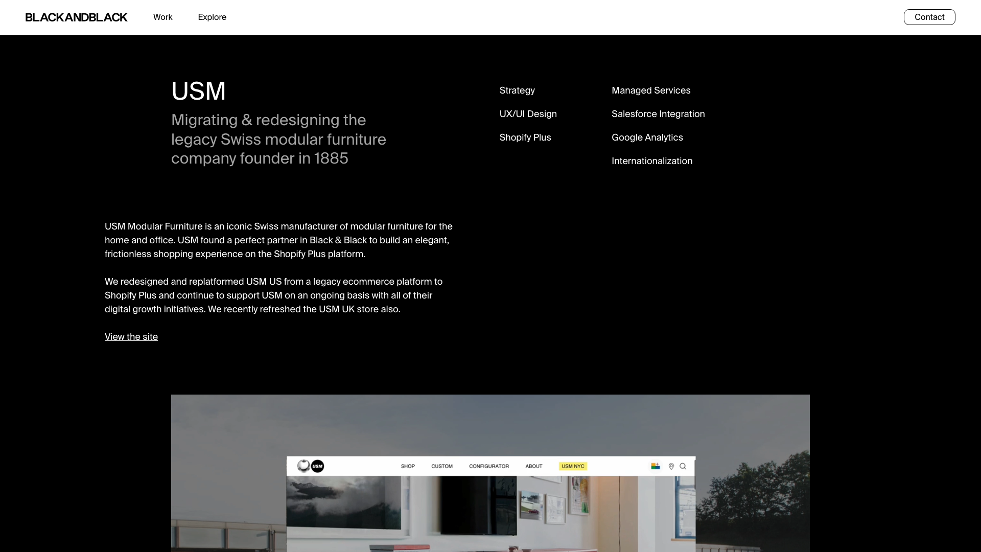Open the USM site preview image
Image resolution: width=981 pixels, height=552 pixels.
[x=491, y=473]
